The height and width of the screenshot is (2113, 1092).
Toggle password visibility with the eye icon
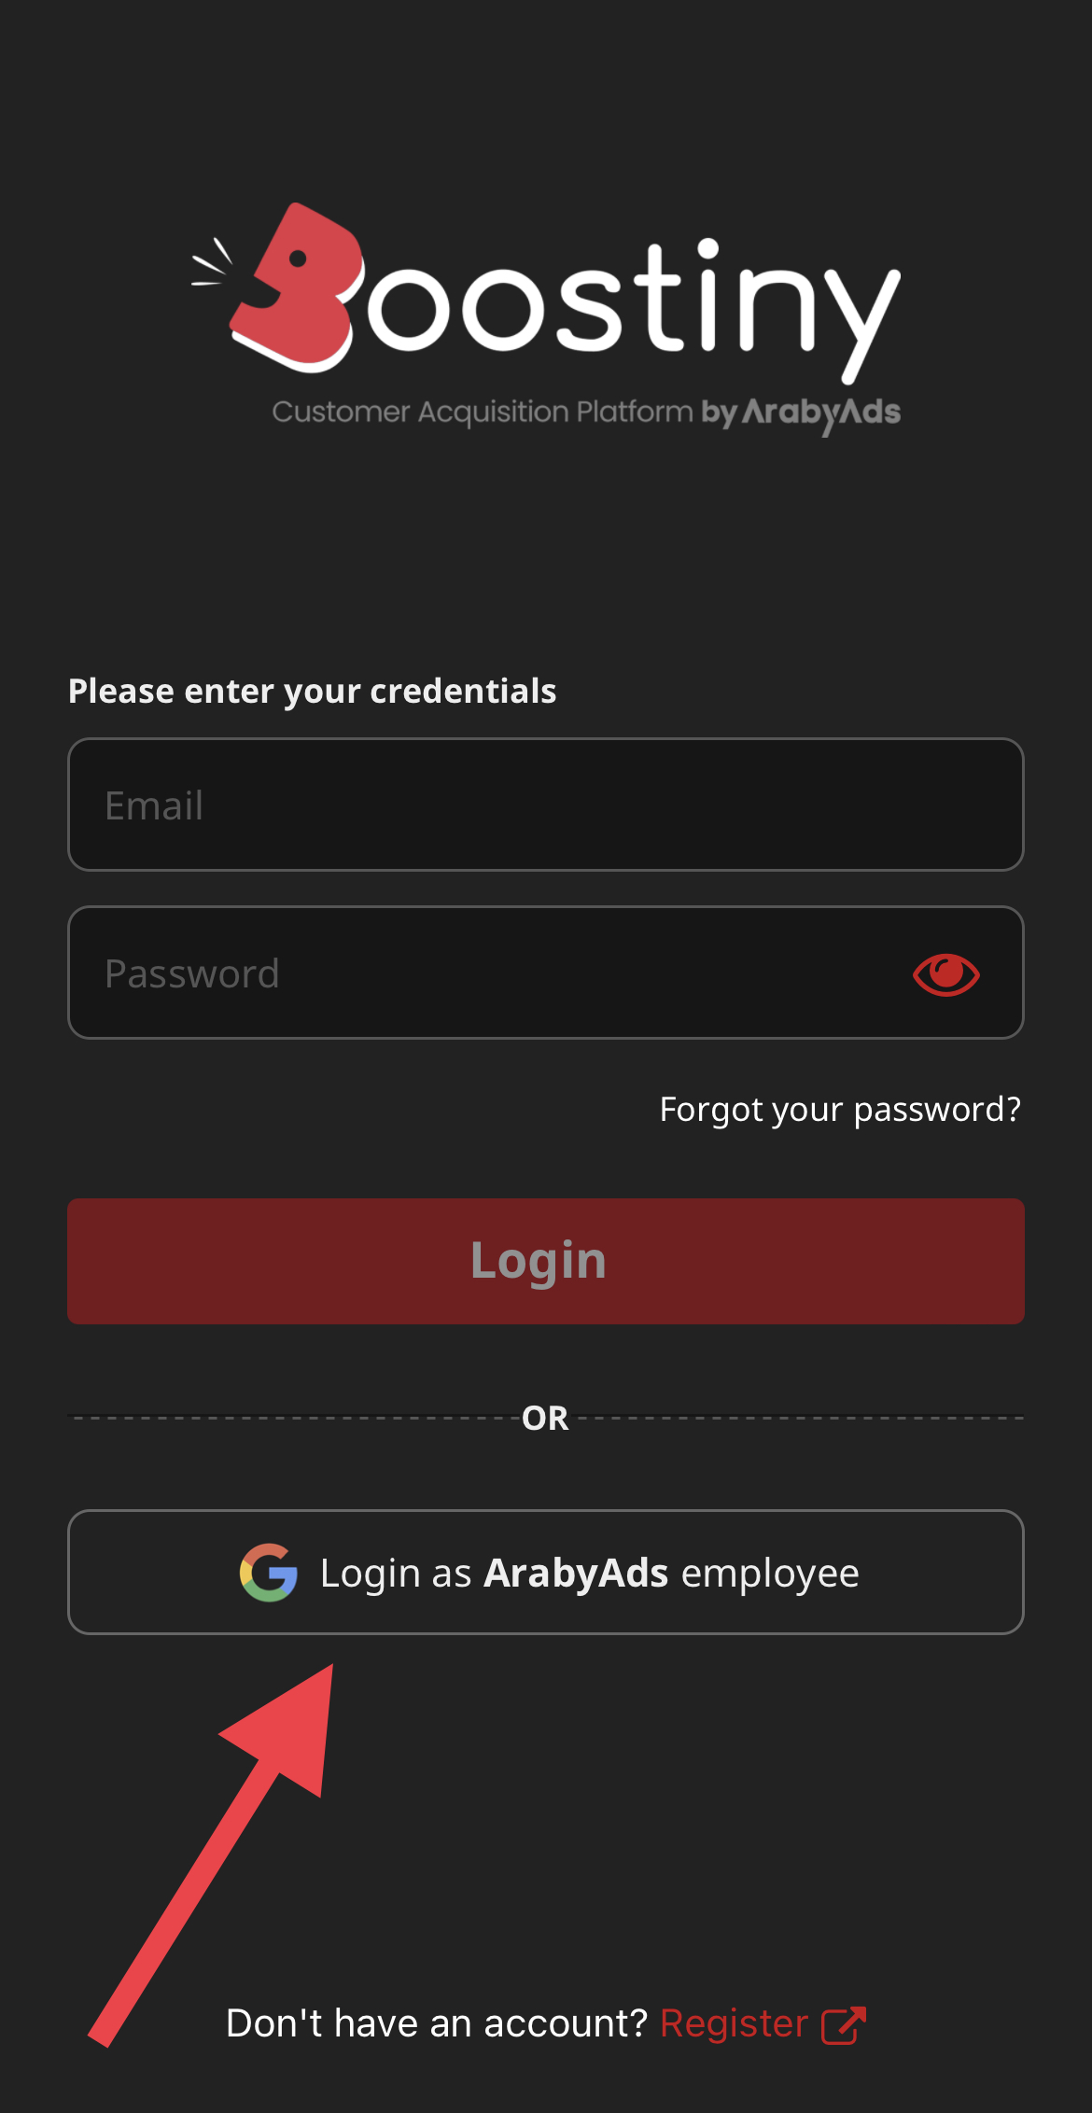click(x=945, y=974)
